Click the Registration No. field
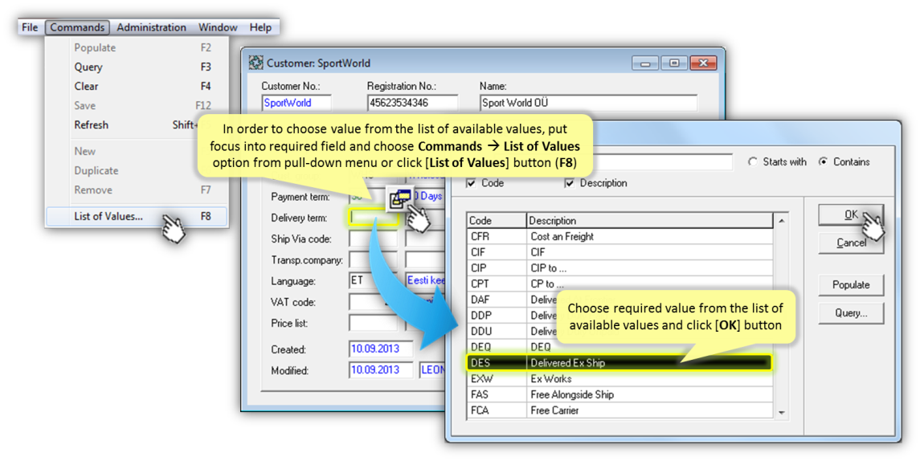Image resolution: width=920 pixels, height=461 pixels. tap(412, 103)
